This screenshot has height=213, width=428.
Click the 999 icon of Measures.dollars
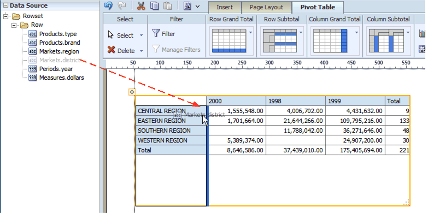(32, 78)
